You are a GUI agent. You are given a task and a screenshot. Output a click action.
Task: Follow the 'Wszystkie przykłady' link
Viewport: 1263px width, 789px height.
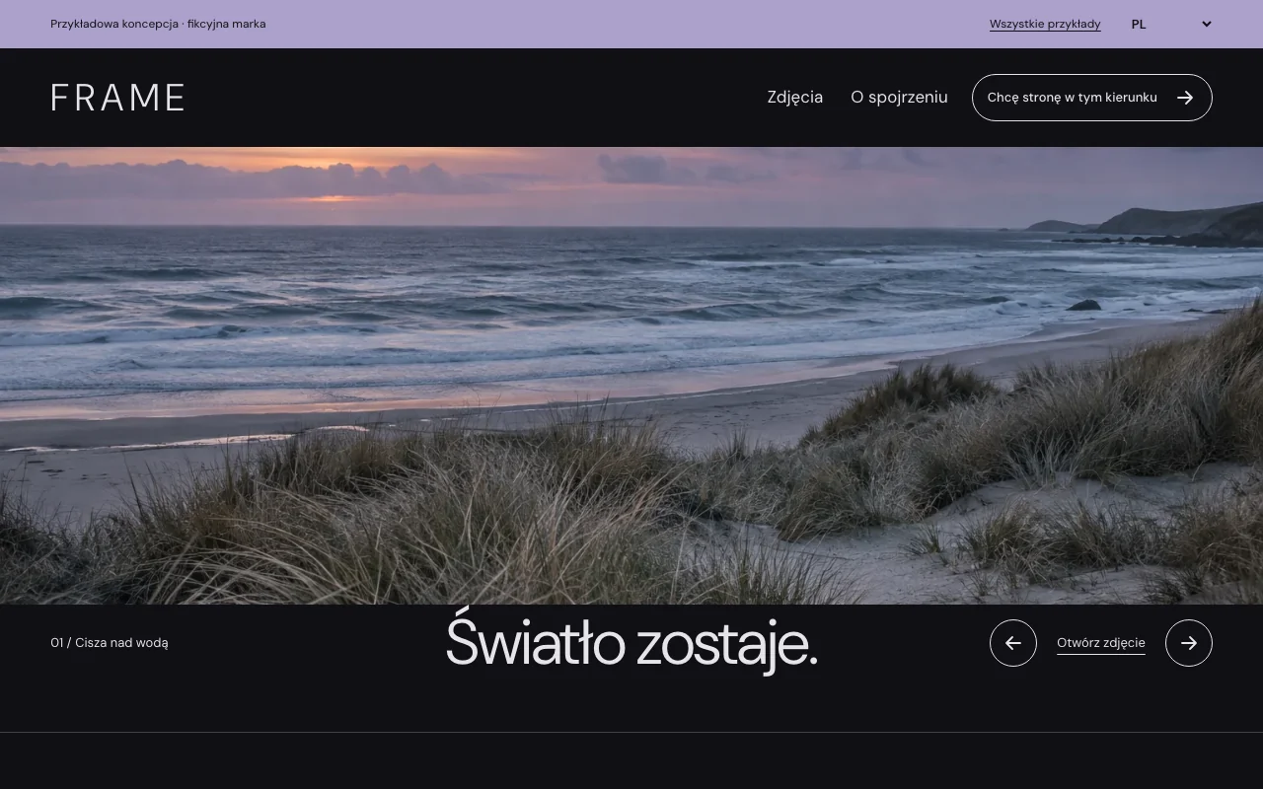click(x=1045, y=24)
